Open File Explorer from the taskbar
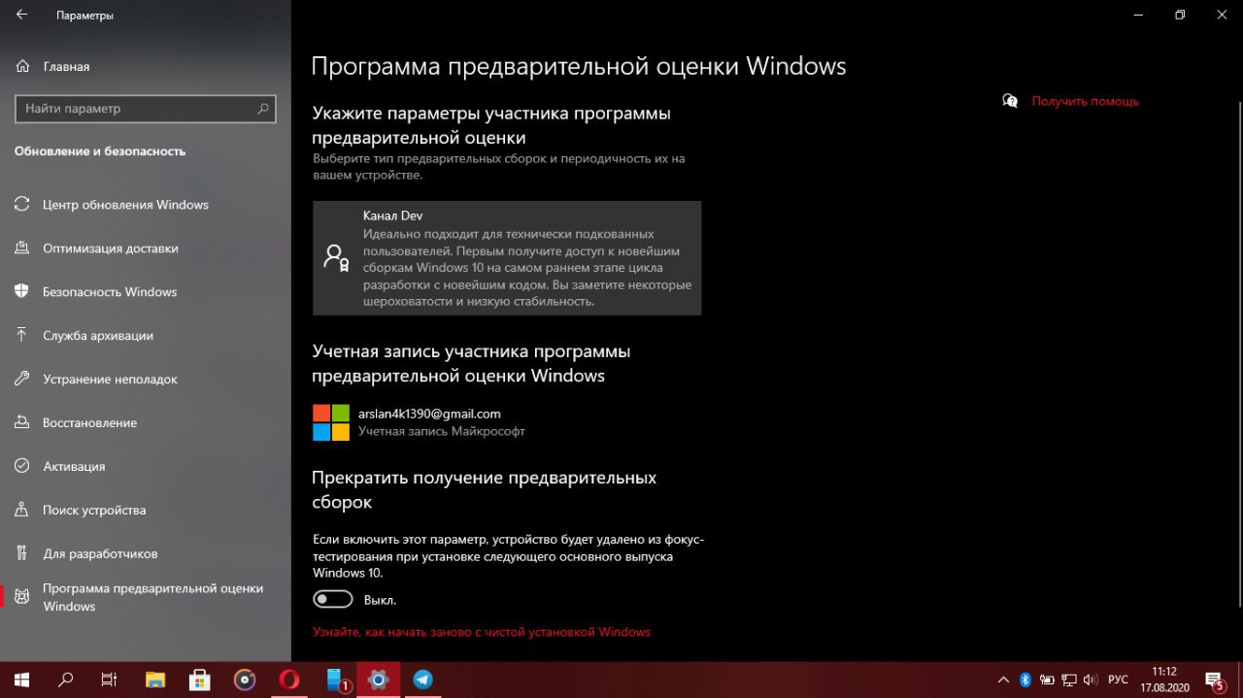The image size is (1243, 698). tap(155, 680)
